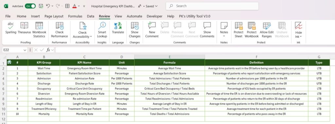Select the 'Definition' header cell
The height and width of the screenshot is (124, 335).
[256, 63]
